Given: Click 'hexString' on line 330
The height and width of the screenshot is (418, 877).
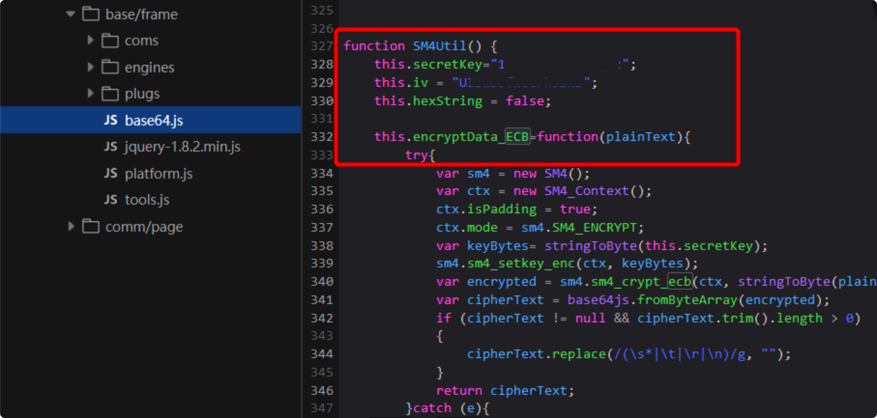Looking at the screenshot, I should click(448, 101).
